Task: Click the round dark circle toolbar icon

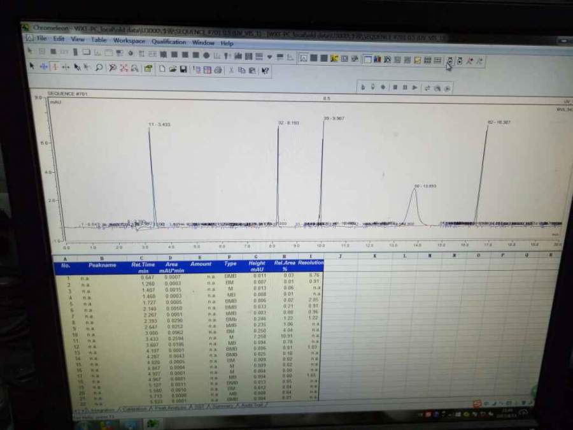Action: [206, 55]
